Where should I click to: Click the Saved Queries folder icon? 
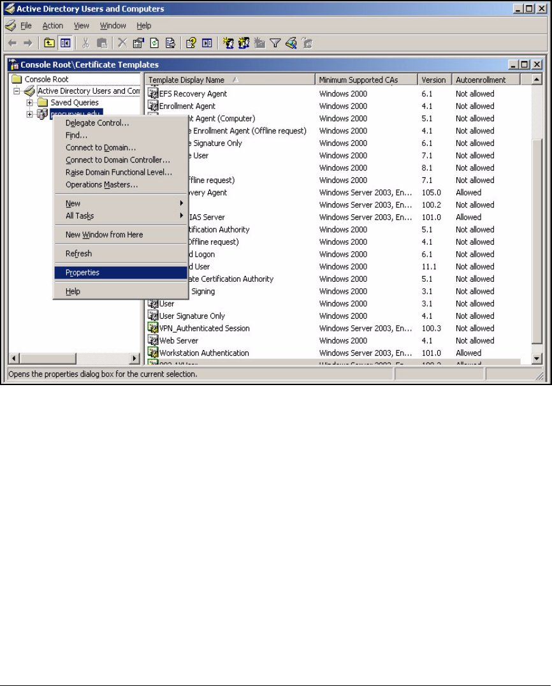43,103
